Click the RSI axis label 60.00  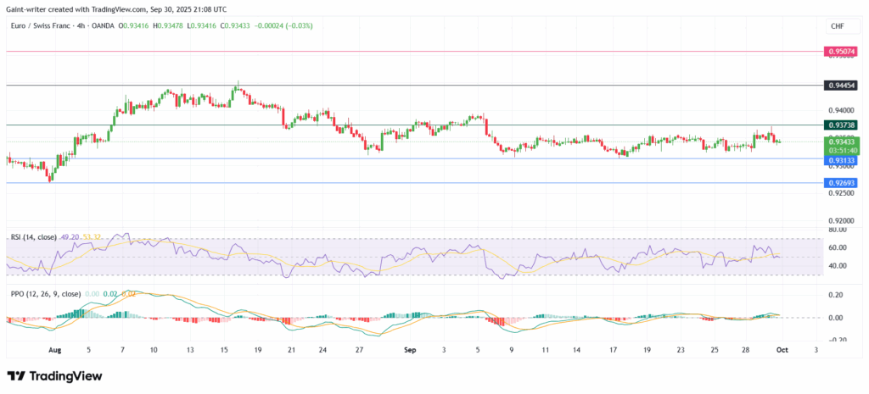click(838, 247)
